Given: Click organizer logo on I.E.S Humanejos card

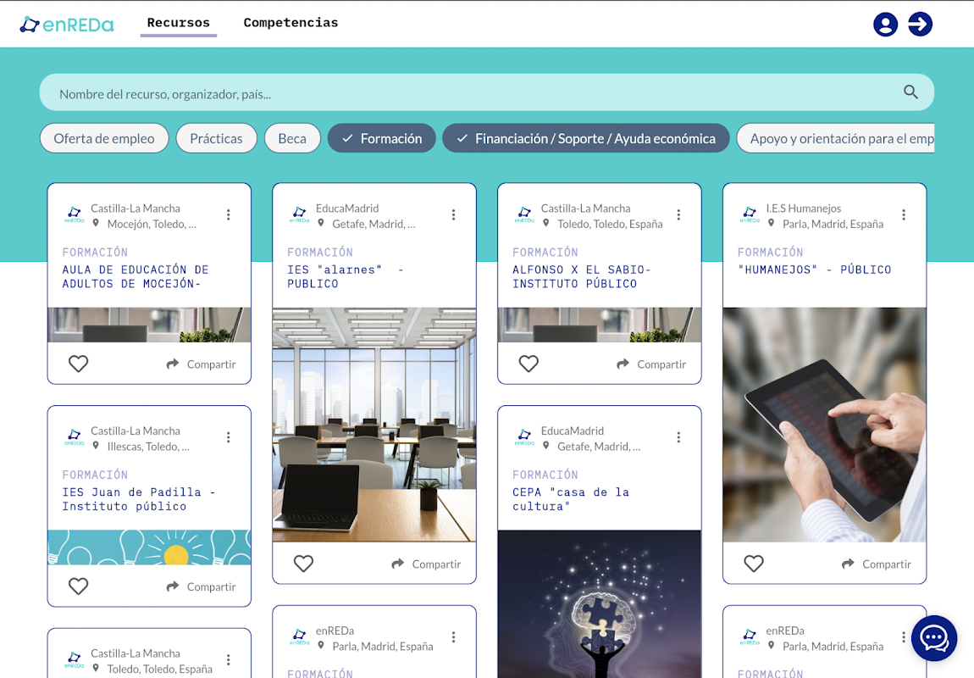Looking at the screenshot, I should point(750,214).
